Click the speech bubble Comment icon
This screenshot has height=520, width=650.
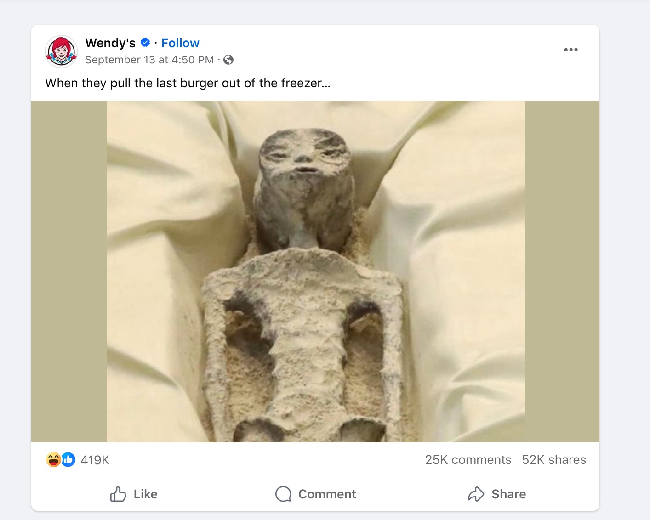pos(283,494)
